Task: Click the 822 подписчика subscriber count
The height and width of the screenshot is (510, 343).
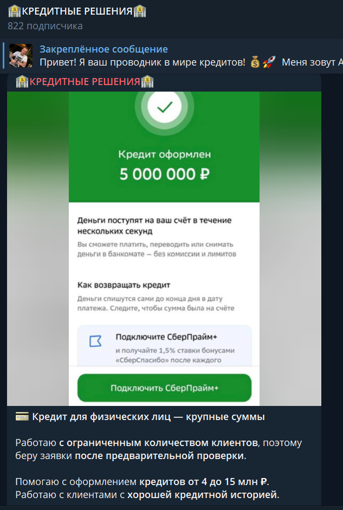Action: click(45, 25)
